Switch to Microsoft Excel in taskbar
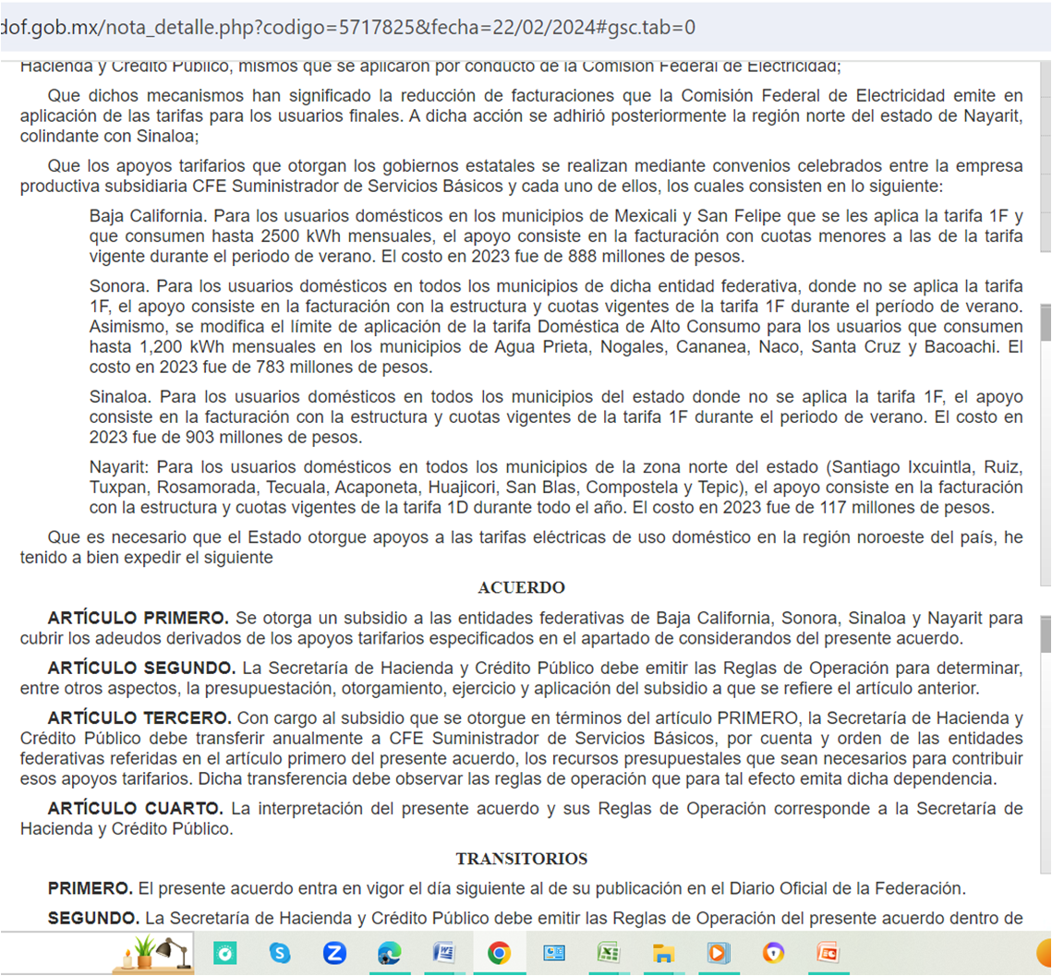Image resolution: width=1052 pixels, height=976 pixels. [x=608, y=953]
